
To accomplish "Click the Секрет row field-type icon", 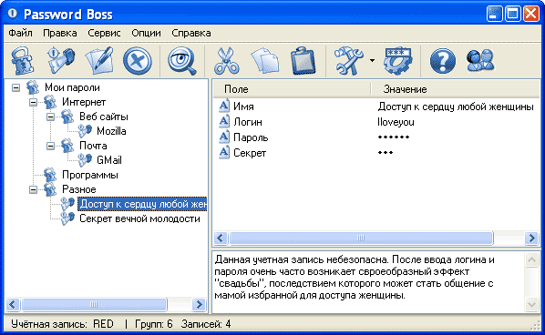I will coord(224,152).
